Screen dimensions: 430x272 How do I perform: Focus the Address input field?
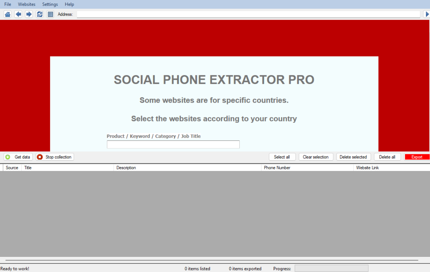(x=248, y=14)
